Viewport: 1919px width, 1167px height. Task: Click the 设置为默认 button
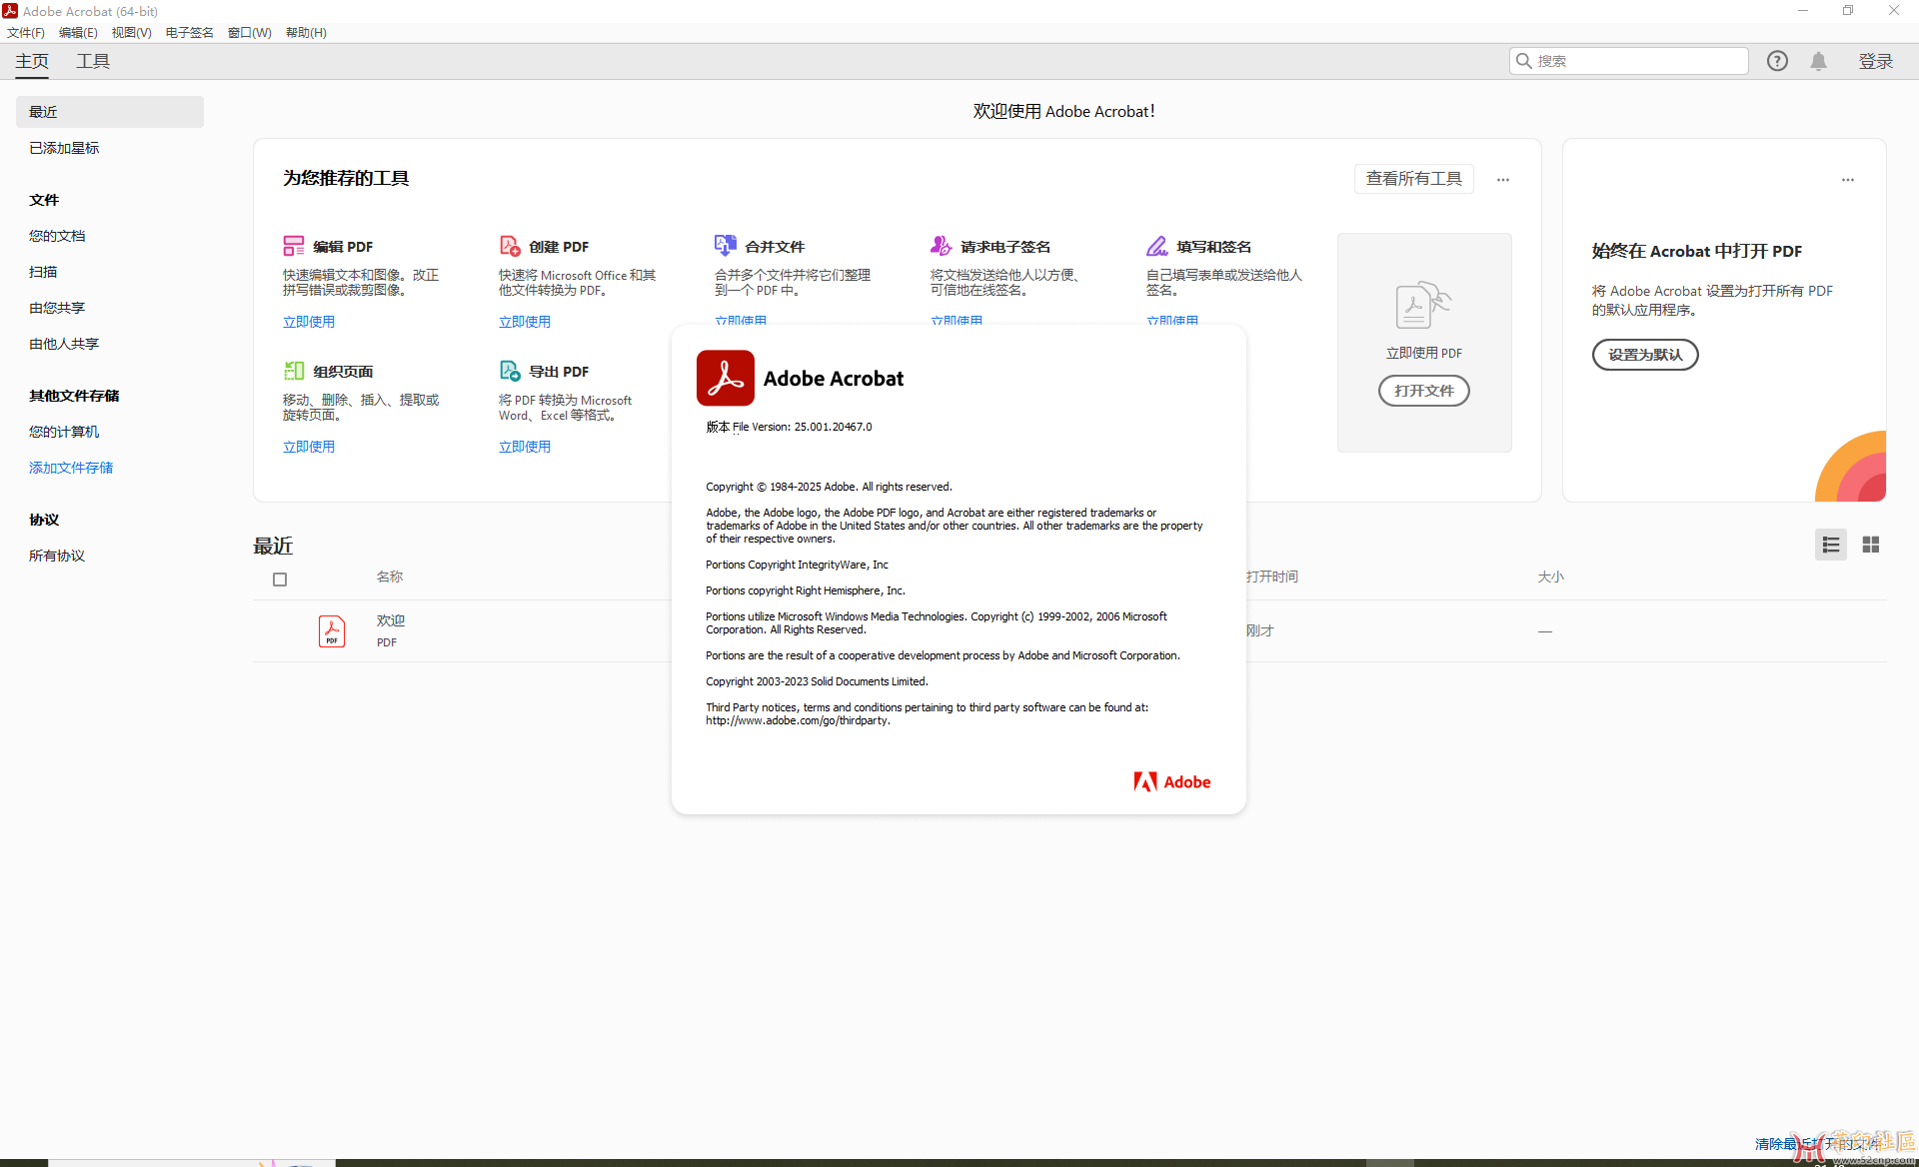point(1645,355)
